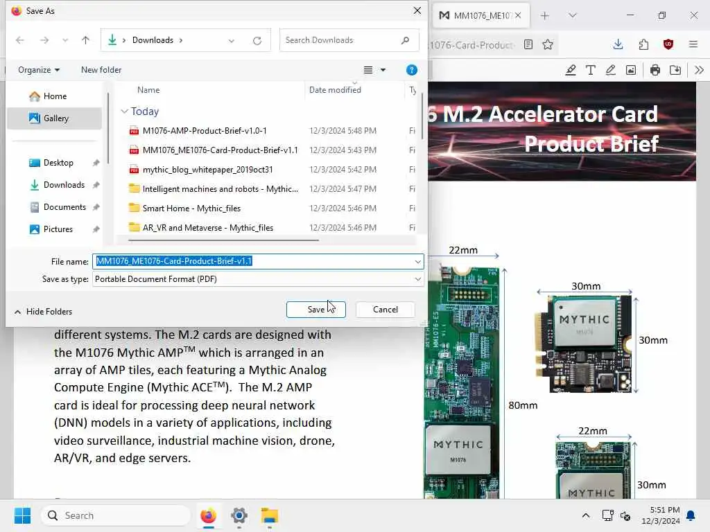
Task: Select PDF draw pencil tool
Action: point(610,70)
